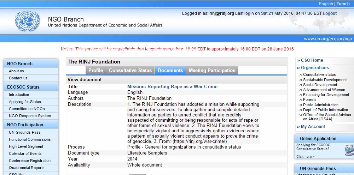Open Introduction under ECOSOC Status
The width and height of the screenshot is (354, 175).
click(19, 95)
